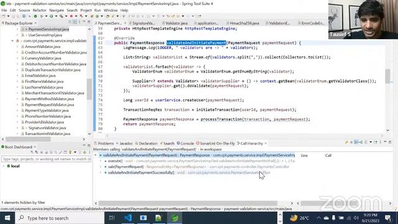
Task: Select DuplicateTransactionValidator.java in Package Explorer
Action: click(52, 70)
